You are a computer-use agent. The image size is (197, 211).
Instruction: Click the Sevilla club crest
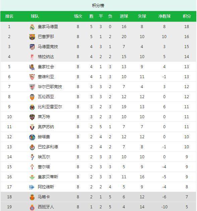point(32,77)
